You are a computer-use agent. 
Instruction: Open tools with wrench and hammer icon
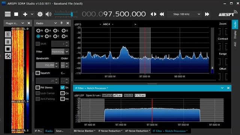pos(8,56)
